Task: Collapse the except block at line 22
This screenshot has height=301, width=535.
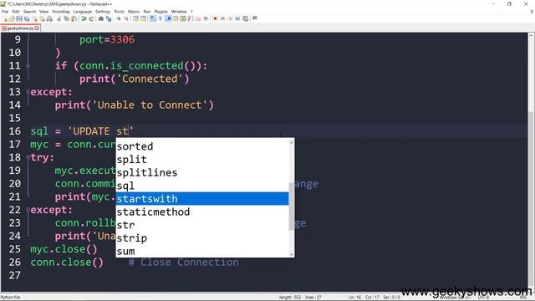Action: point(28,210)
